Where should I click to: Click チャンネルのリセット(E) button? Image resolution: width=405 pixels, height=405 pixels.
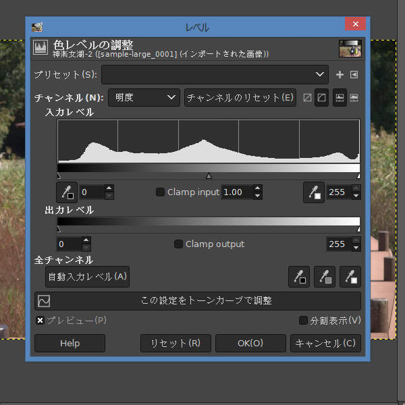[x=240, y=98]
